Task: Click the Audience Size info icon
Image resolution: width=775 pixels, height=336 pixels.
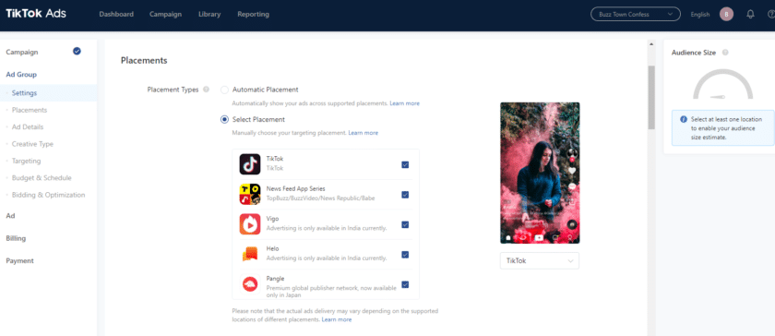Action: coord(725,53)
